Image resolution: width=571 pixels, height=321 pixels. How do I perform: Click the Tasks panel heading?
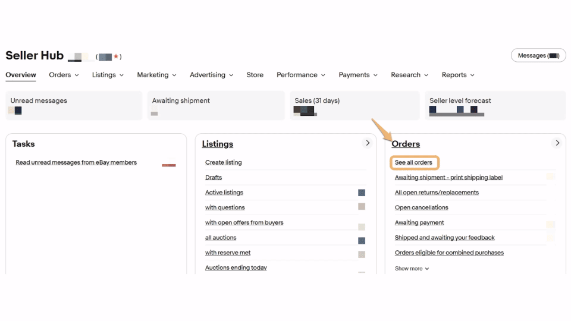[x=23, y=144]
